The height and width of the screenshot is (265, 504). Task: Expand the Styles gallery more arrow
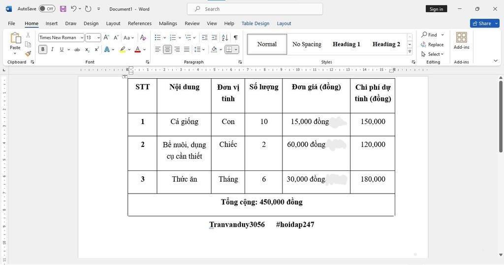(409, 51)
